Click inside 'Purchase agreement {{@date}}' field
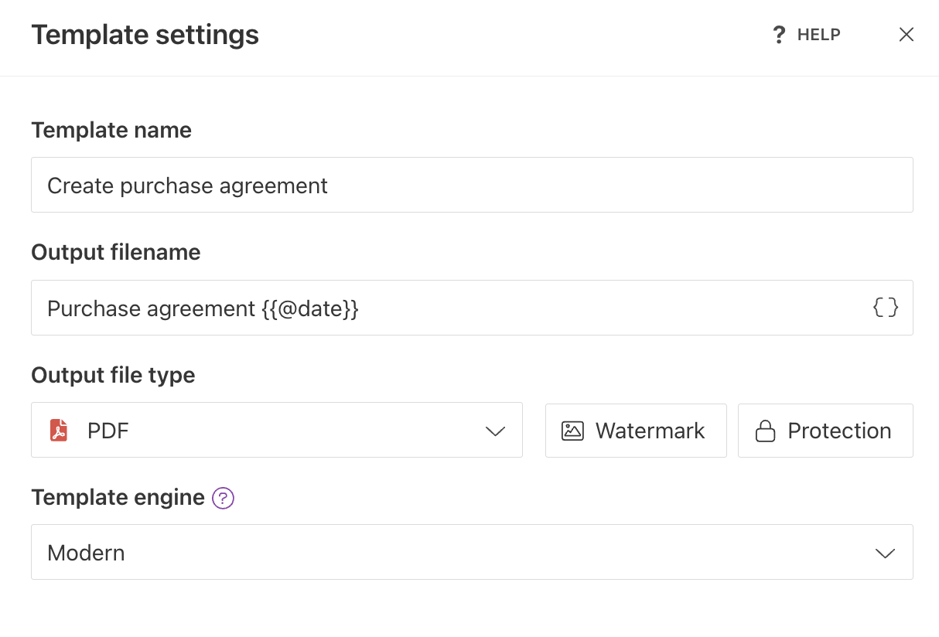 [x=203, y=308]
